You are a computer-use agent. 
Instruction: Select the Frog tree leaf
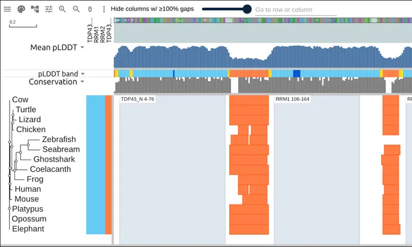35,179
